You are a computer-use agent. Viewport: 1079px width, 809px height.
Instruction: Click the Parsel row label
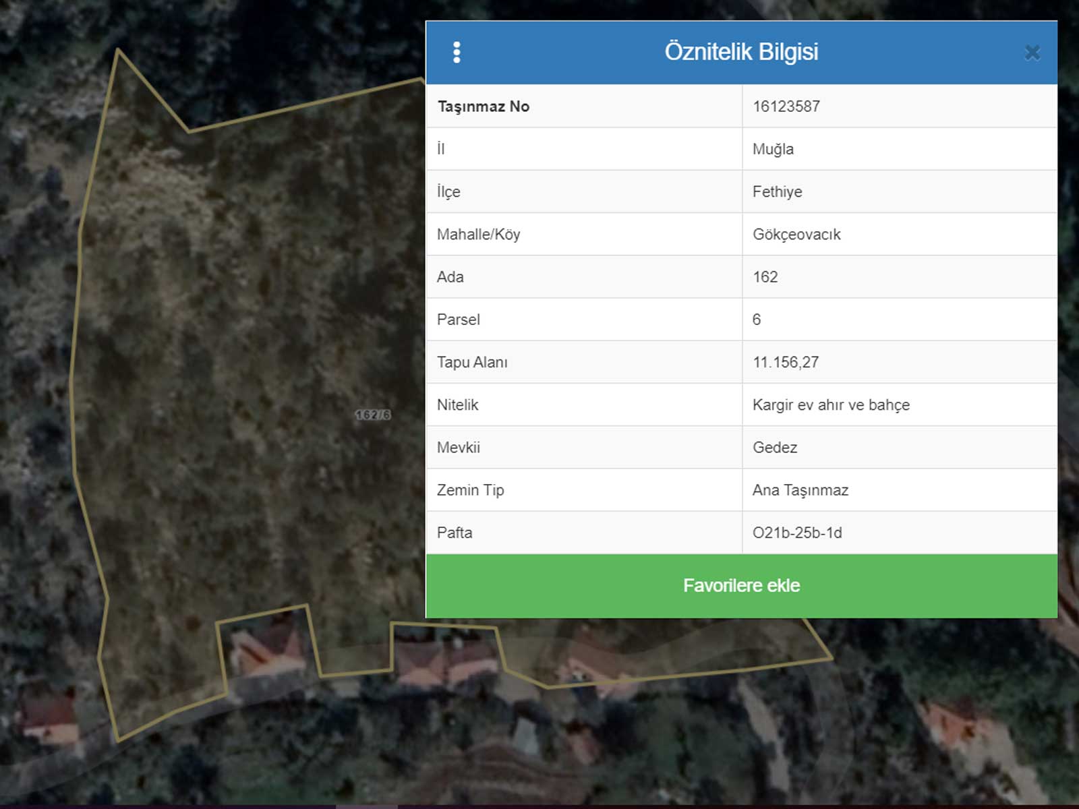pos(459,320)
